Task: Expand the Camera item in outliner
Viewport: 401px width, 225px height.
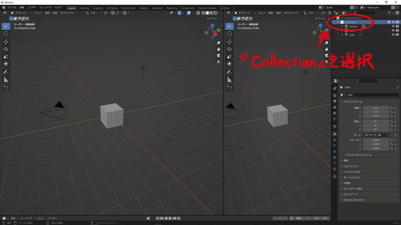Action: click(342, 26)
